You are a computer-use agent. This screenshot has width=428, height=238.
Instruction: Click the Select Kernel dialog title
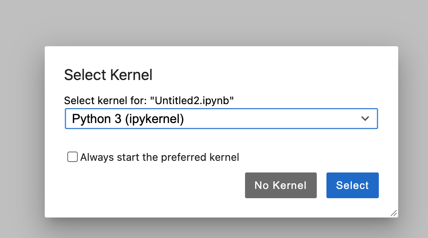tap(108, 75)
